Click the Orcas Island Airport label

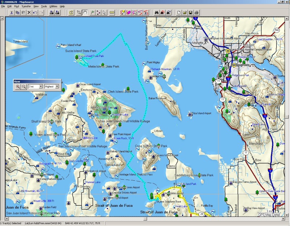(90, 84)
